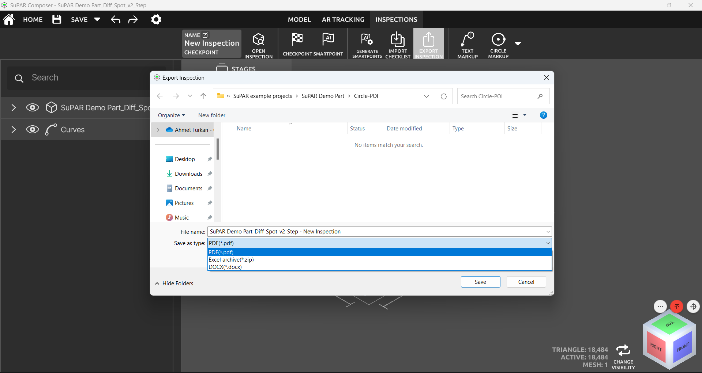Click the Search Circle-POI field

(x=503, y=96)
